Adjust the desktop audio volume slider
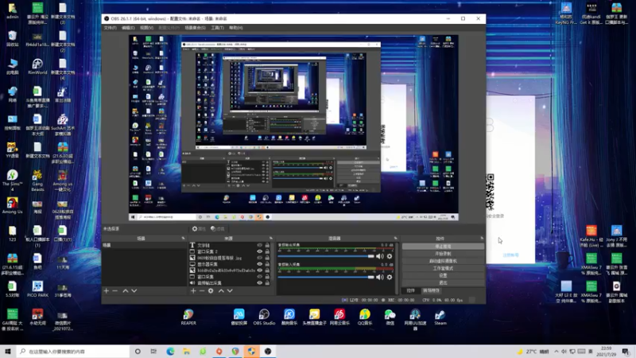This screenshot has width=636, height=358. point(371,256)
